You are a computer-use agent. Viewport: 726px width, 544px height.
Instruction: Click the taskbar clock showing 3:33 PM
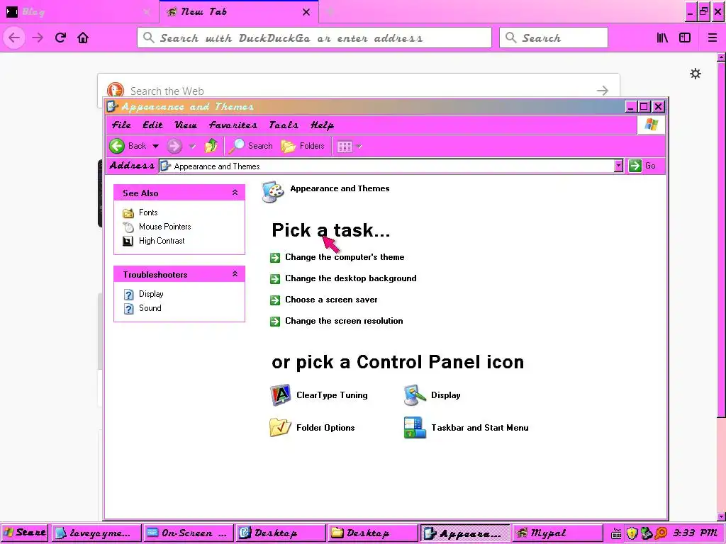[x=695, y=533]
